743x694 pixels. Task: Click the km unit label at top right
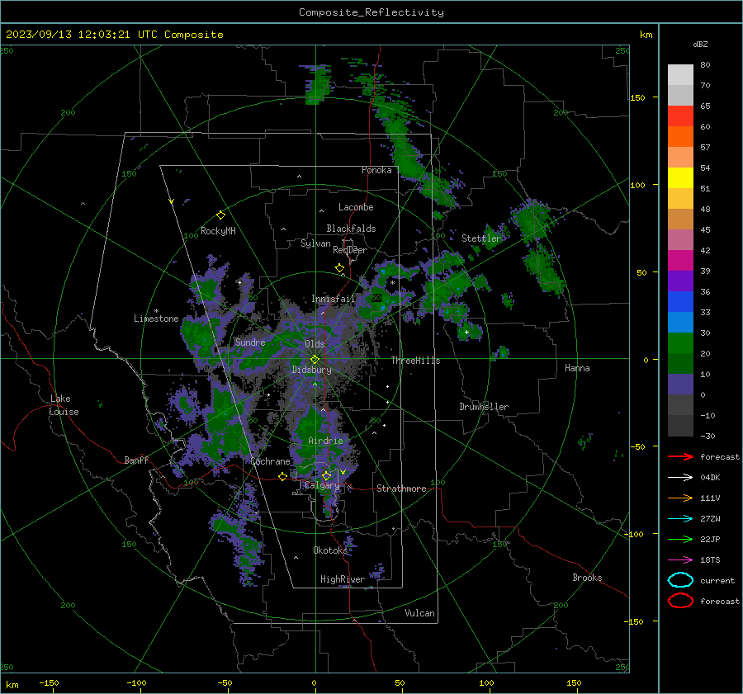pyautogui.click(x=646, y=35)
